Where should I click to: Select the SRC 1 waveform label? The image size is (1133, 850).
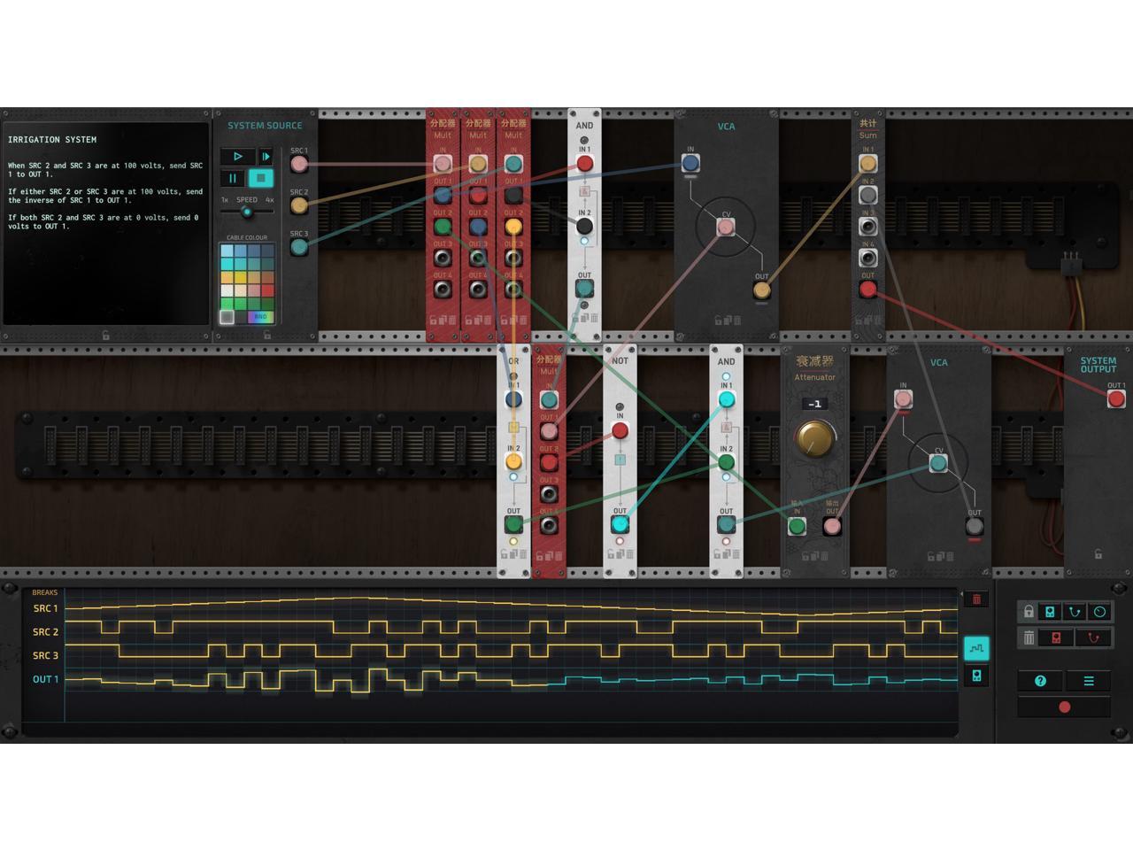[45, 608]
